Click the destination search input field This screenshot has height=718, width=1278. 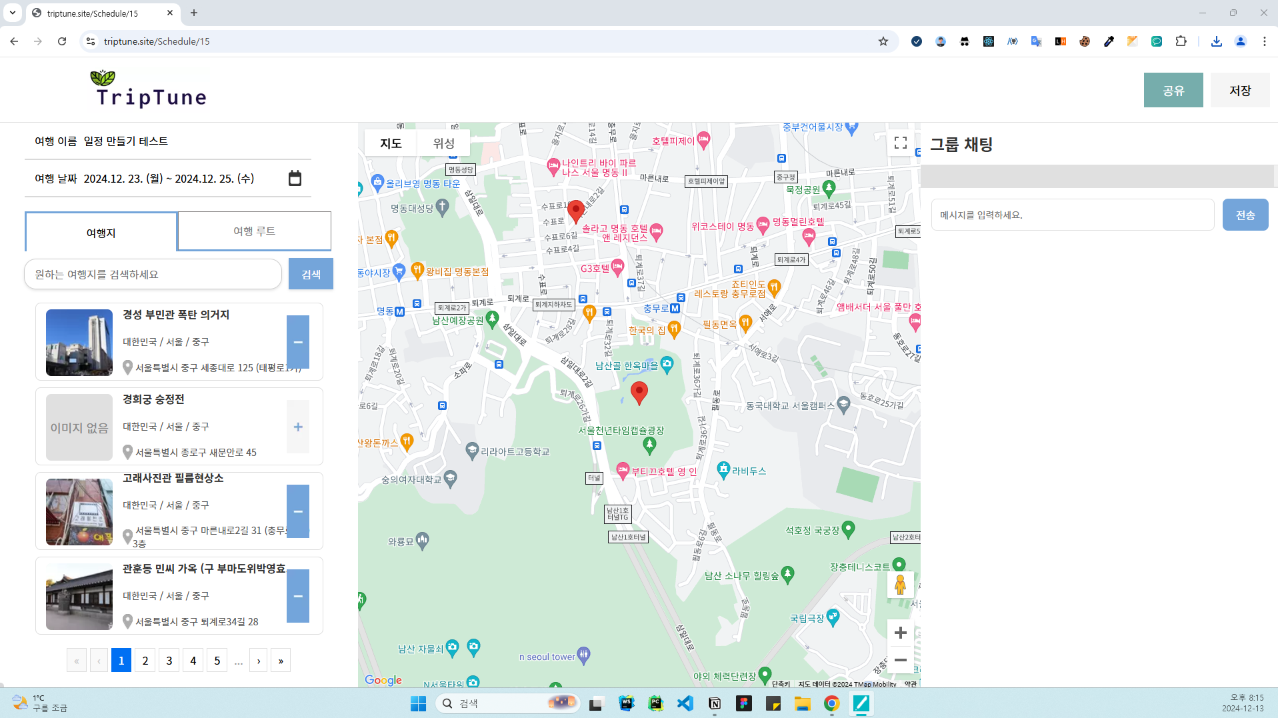(x=153, y=275)
